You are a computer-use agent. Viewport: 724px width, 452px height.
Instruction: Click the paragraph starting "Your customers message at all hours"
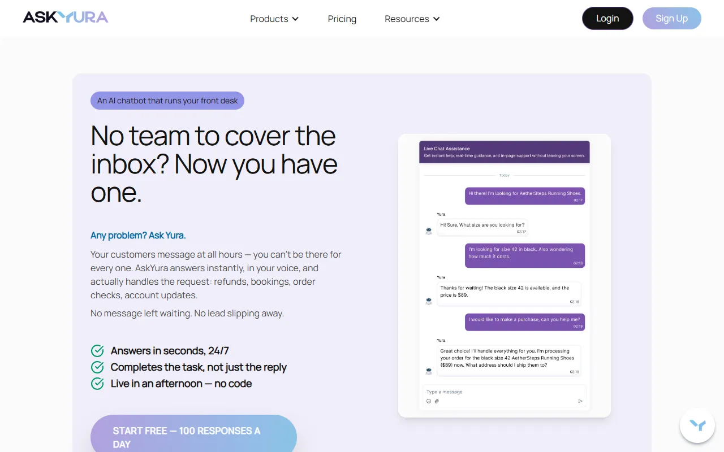(216, 275)
